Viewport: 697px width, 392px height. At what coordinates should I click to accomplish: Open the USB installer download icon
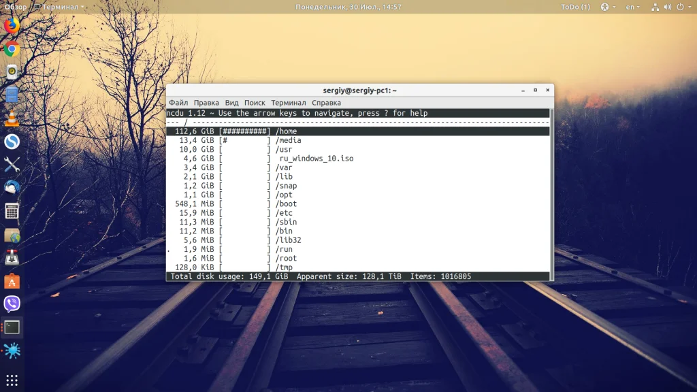[12, 258]
